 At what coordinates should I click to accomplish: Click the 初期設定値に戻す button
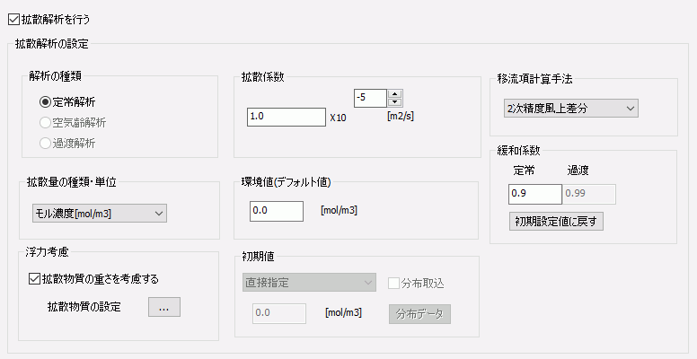555,220
